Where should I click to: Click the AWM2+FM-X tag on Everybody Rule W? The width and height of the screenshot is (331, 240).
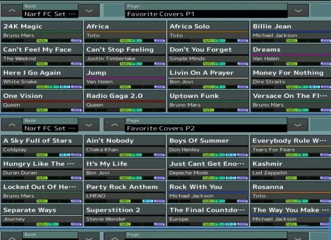coord(297,155)
